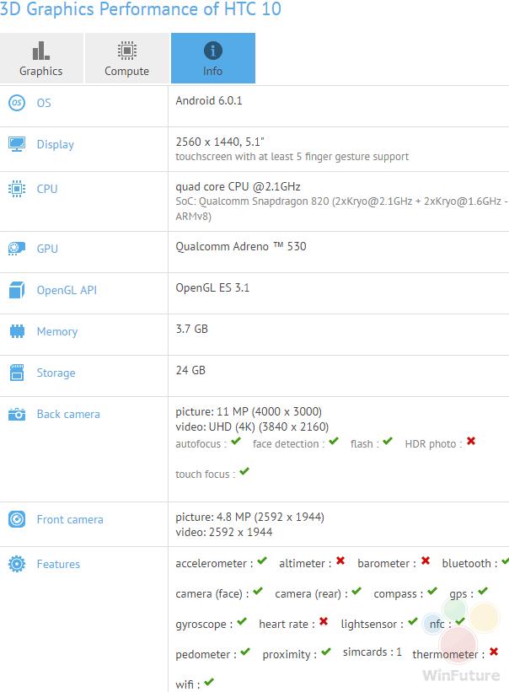Click the OpenGL API cube icon

[x=17, y=290]
